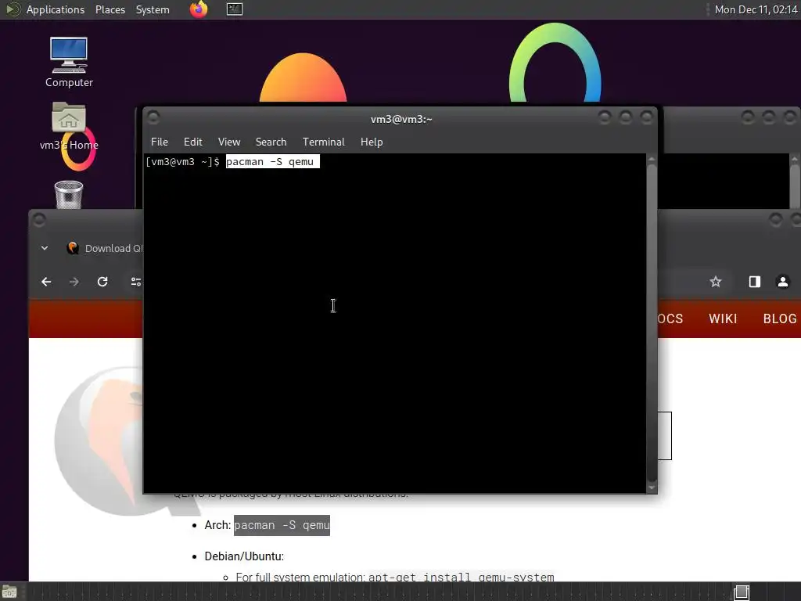The image size is (801, 601).
Task: Click the clock showing Mon Dec 11, 02:14
Action: click(x=756, y=9)
